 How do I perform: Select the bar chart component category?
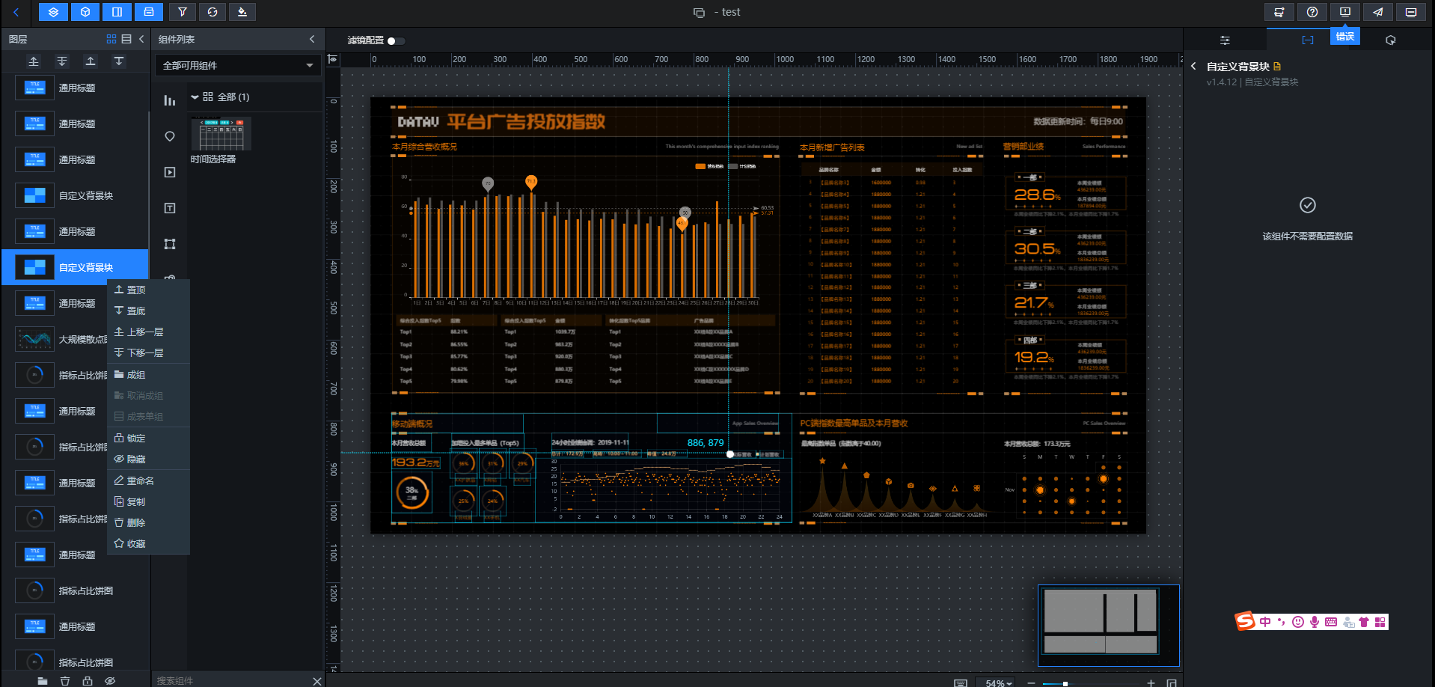170,100
